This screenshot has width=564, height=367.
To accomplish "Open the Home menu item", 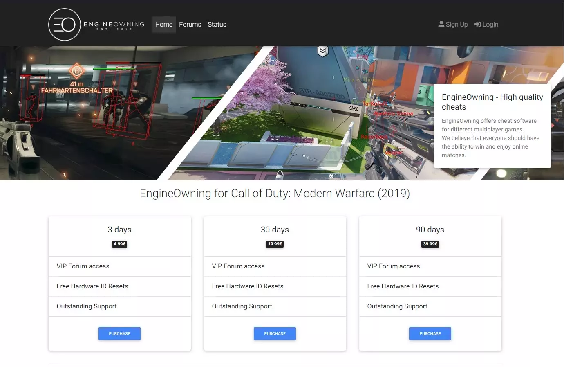I will [164, 25].
